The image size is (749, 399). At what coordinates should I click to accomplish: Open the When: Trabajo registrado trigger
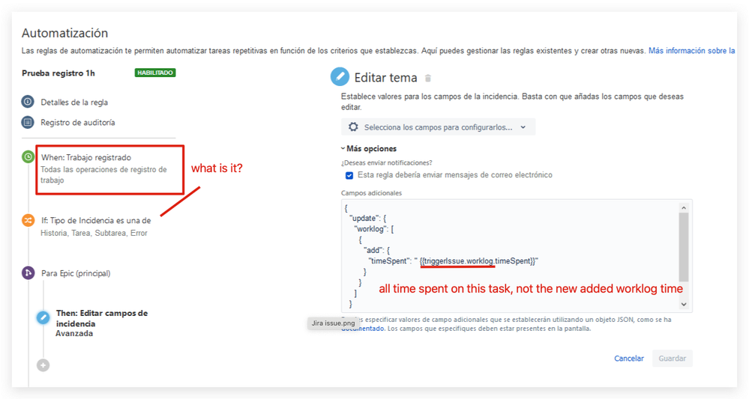pyautogui.click(x=109, y=168)
